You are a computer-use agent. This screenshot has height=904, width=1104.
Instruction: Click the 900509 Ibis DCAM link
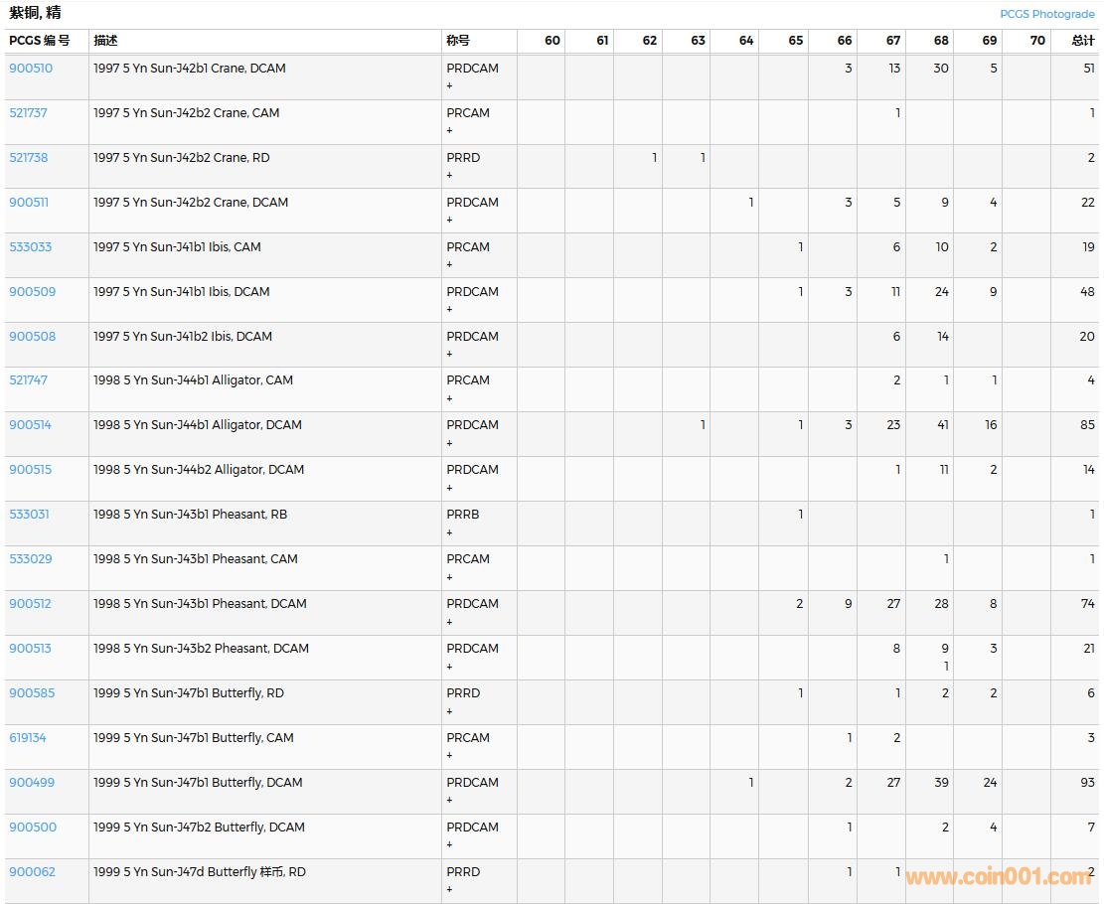32,292
